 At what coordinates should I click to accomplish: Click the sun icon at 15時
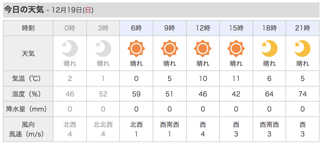[x=236, y=49]
